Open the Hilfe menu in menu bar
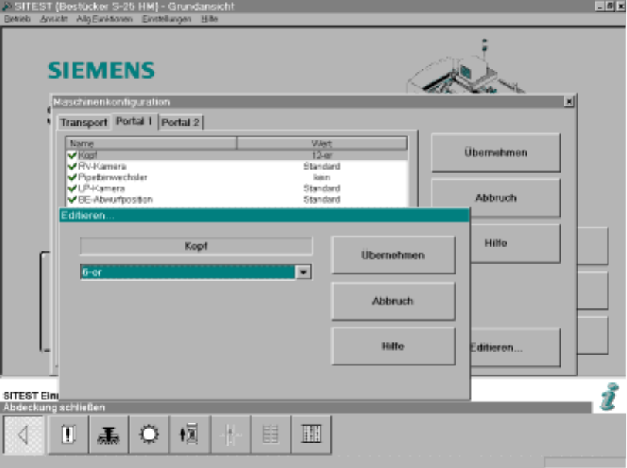This screenshot has height=468, width=627. (x=209, y=19)
